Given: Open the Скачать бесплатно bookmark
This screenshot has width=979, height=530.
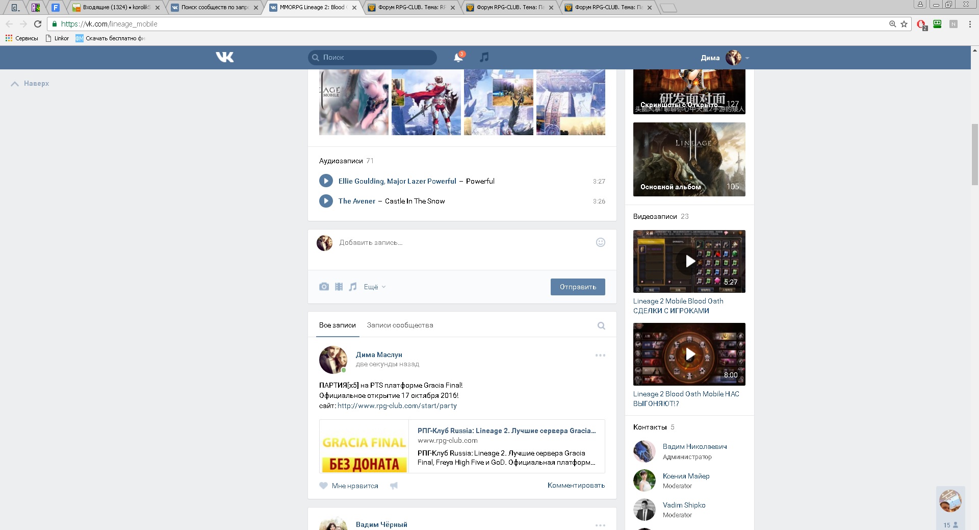Looking at the screenshot, I should click(110, 38).
